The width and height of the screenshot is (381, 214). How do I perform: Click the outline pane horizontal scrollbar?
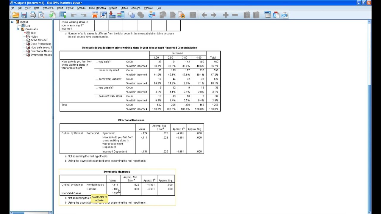pyautogui.click(x=31, y=213)
